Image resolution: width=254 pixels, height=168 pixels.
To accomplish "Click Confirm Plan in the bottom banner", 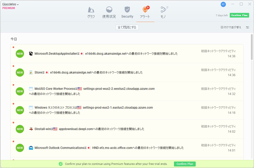I will [185, 164].
